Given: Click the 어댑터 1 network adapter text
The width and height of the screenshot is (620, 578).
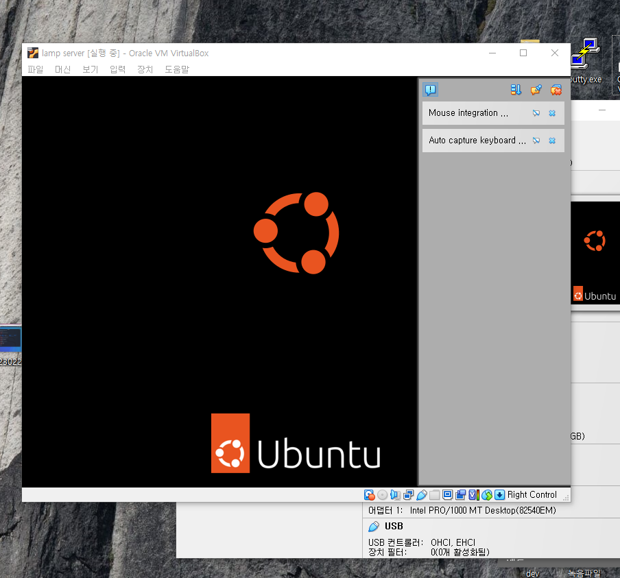Looking at the screenshot, I should click(x=462, y=510).
